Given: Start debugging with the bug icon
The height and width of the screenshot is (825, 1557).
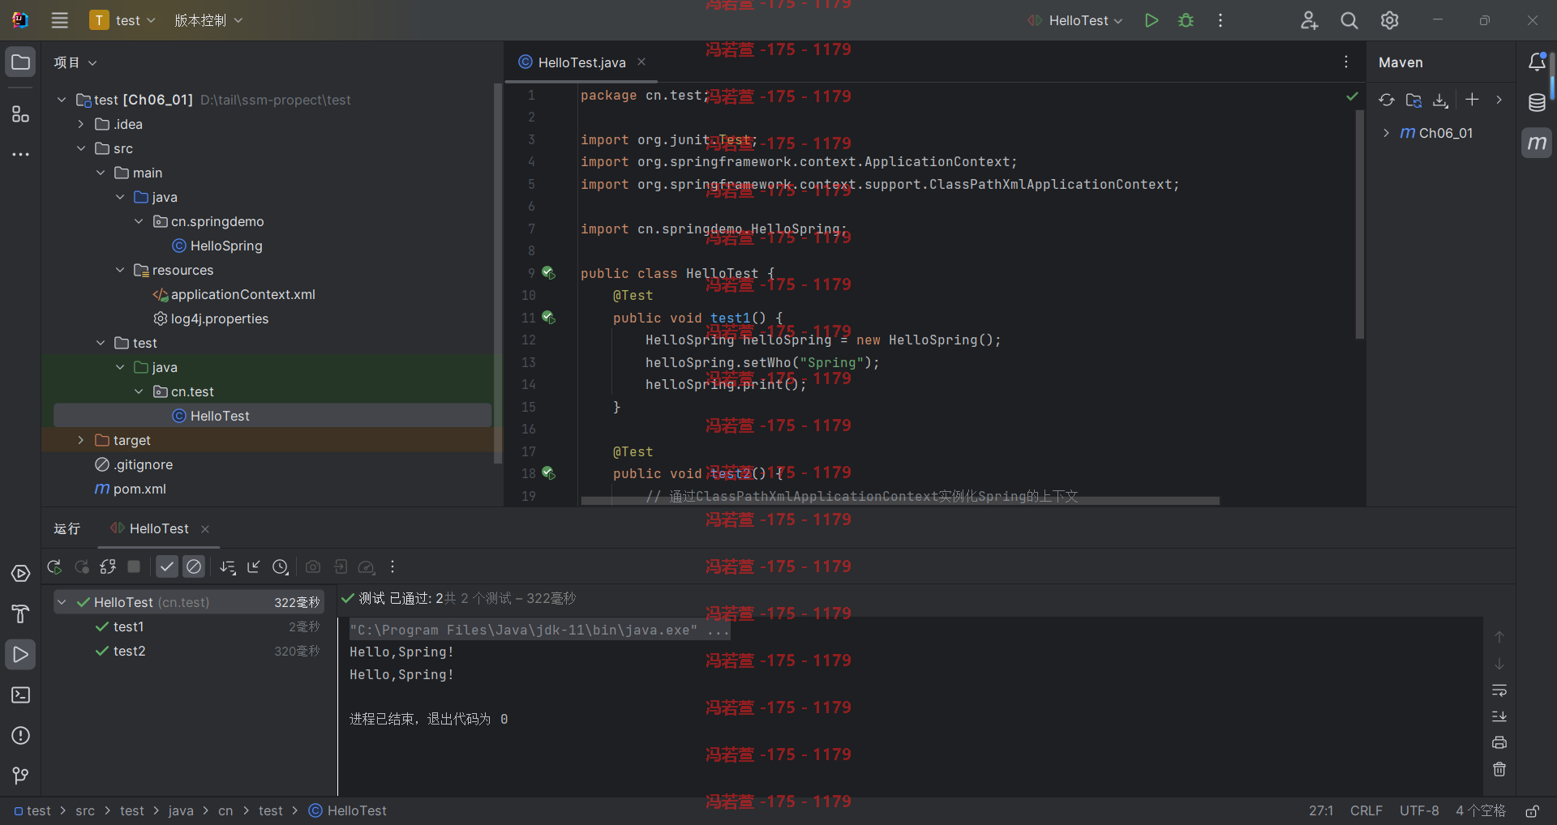Looking at the screenshot, I should [1186, 20].
